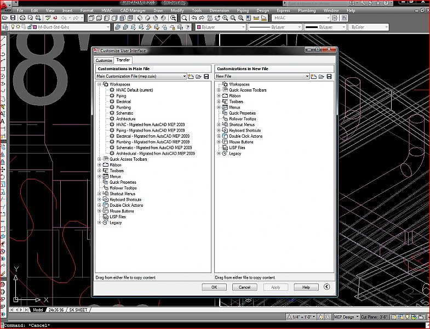The width and height of the screenshot is (430, 329).
Task: Click the LISP Files icon in New File pane
Action: [x=225, y=148]
